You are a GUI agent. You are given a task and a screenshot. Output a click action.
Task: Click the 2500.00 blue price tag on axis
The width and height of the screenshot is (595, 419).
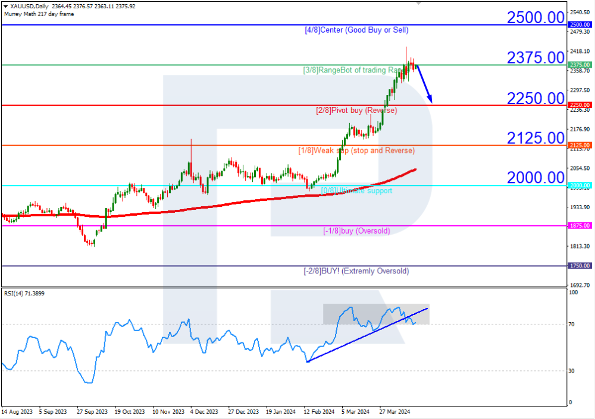[x=579, y=24]
